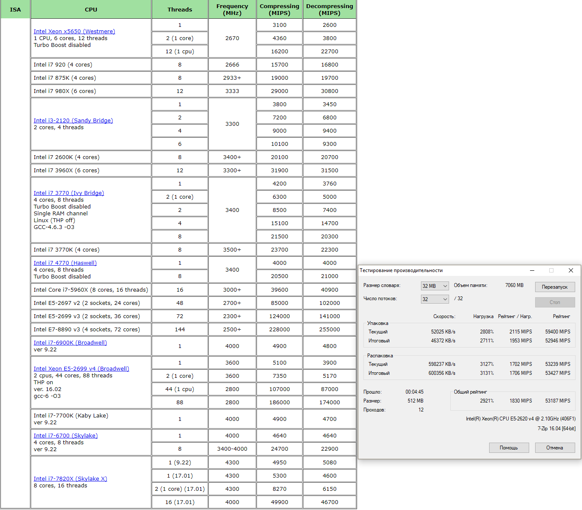This screenshot has height=510, width=582.
Task: Follow the Intel i7-6700 (Skylake) link
Action: pyautogui.click(x=66, y=435)
